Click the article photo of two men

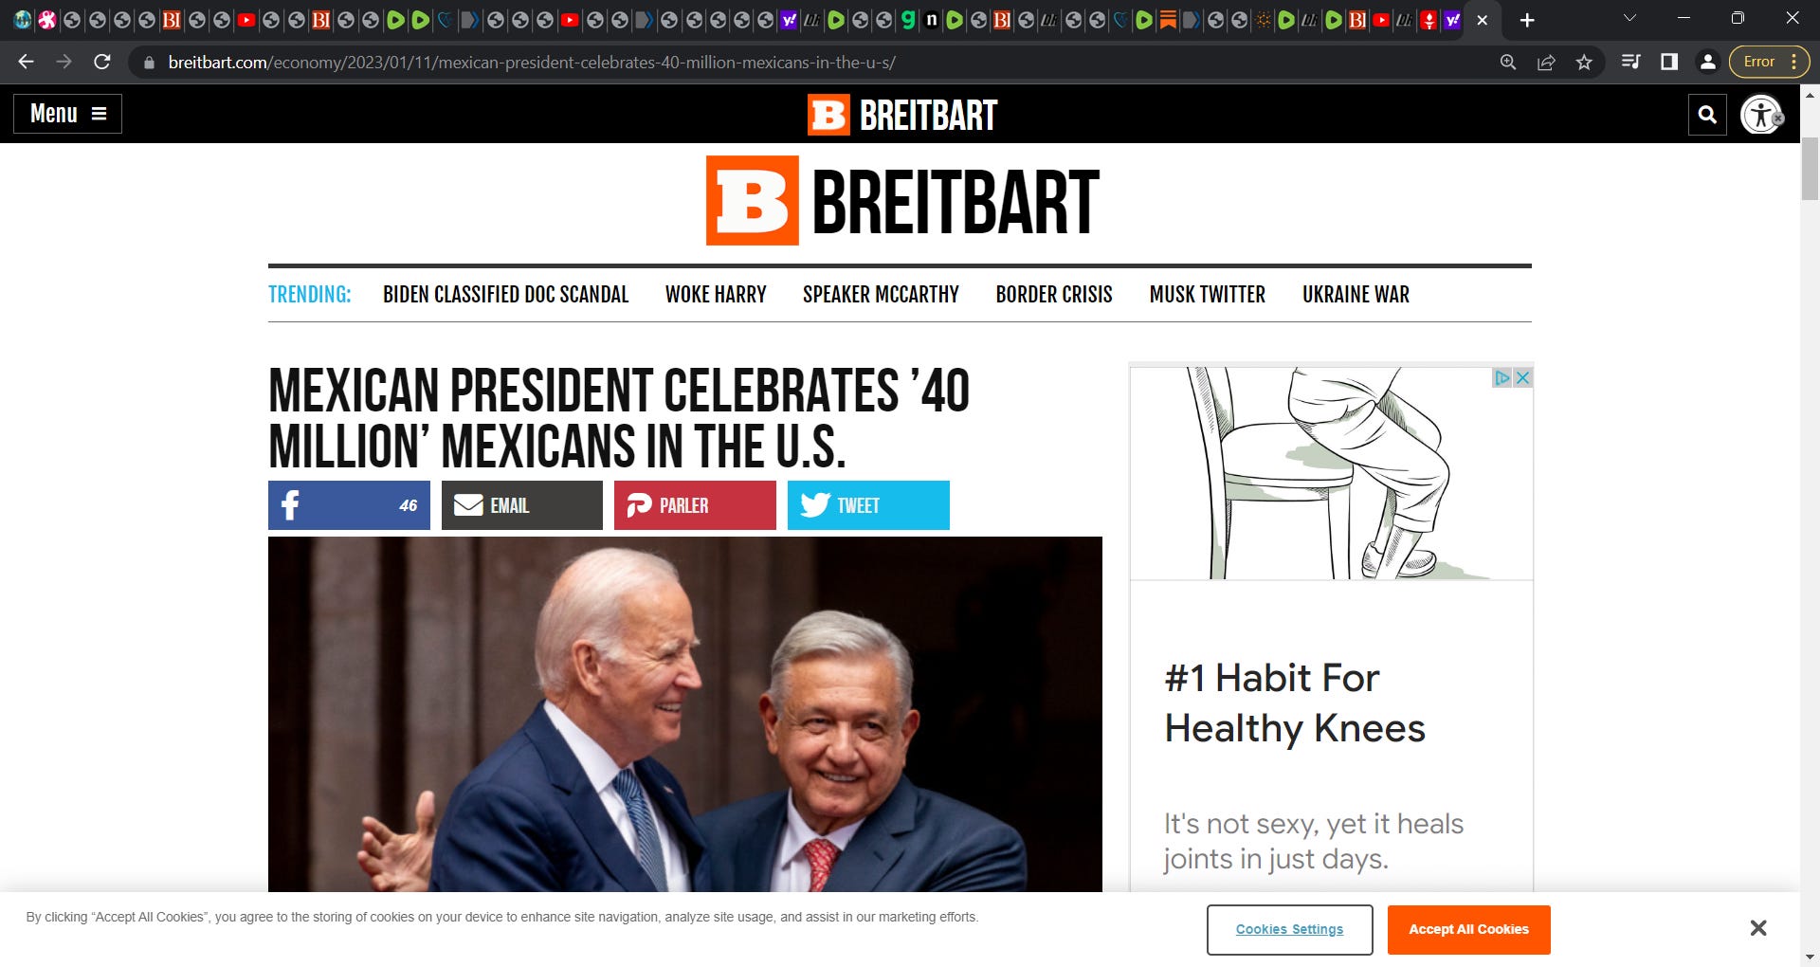(684, 714)
